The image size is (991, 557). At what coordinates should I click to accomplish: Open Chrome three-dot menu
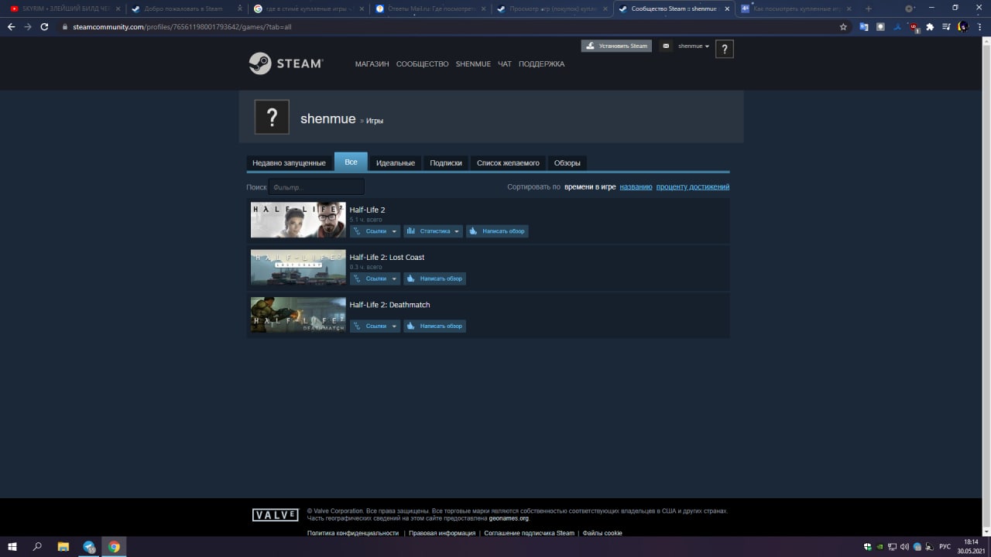pos(980,26)
